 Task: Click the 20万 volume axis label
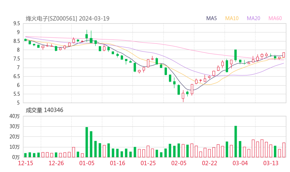pyautogui.click(x=14, y=137)
